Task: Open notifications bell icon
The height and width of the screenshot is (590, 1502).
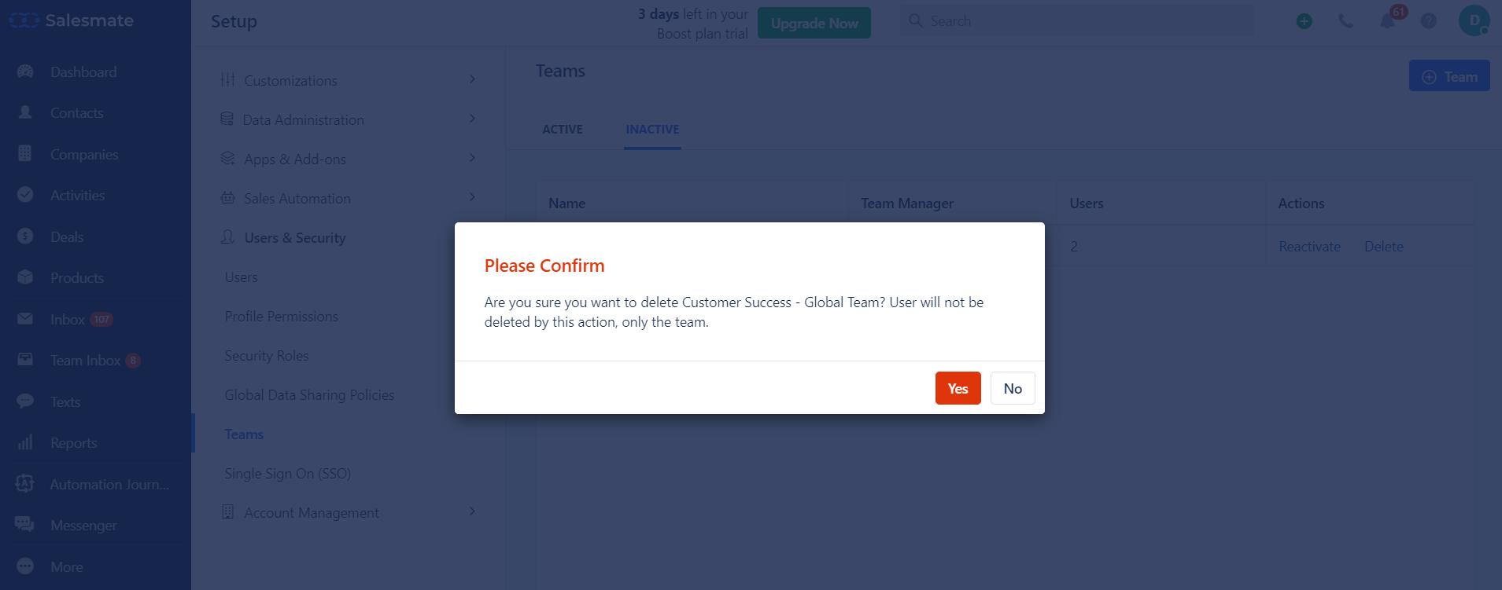Action: coord(1387,21)
